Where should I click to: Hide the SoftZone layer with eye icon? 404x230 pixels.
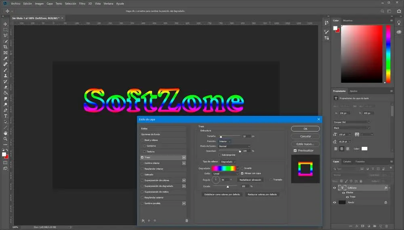(x=335, y=188)
